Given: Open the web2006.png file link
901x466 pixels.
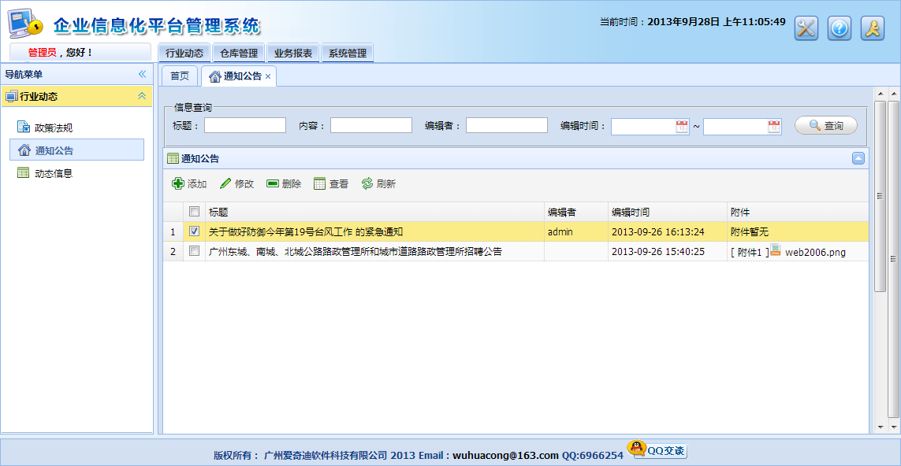Looking at the screenshot, I should 815,252.
